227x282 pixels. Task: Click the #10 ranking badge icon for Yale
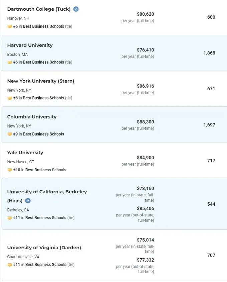(9, 170)
